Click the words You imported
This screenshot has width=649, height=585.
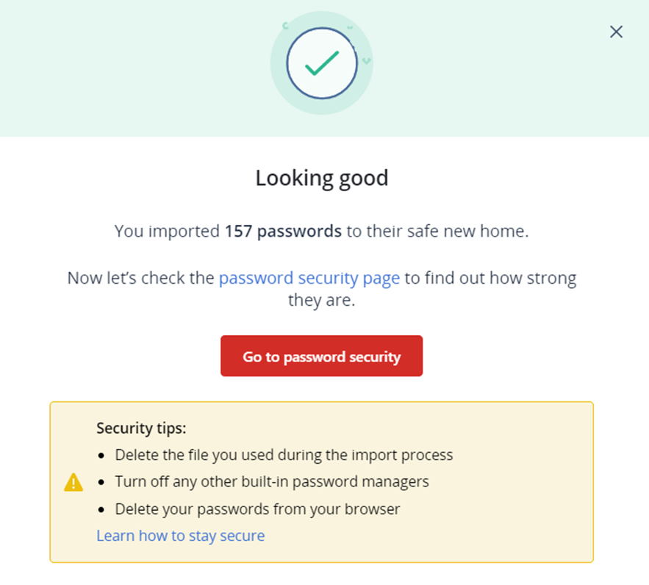(168, 232)
